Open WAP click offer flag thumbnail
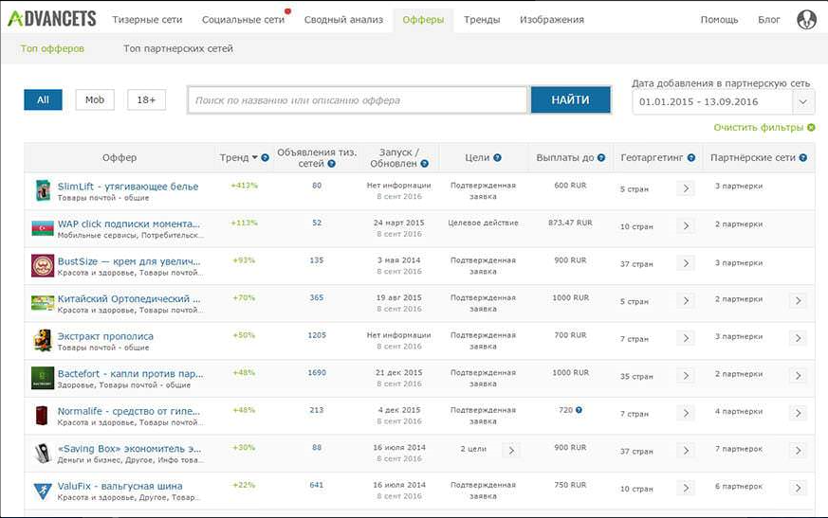Viewport: 828px width, 518px height. click(x=43, y=228)
